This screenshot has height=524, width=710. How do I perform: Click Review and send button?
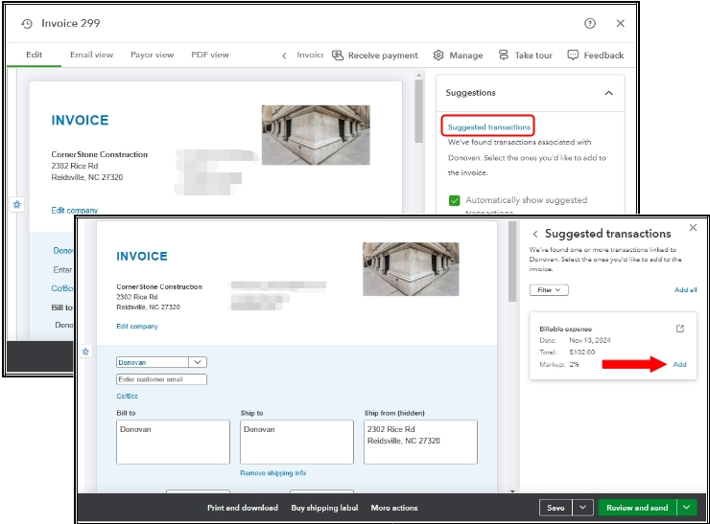637,508
